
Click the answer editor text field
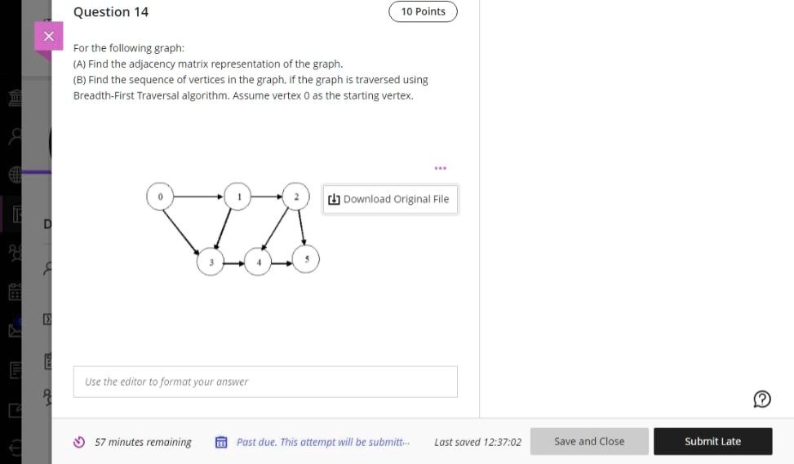coord(265,382)
